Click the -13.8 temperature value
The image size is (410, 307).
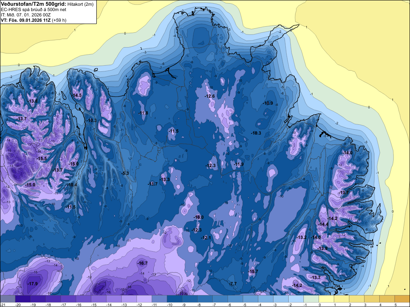coord(32,101)
